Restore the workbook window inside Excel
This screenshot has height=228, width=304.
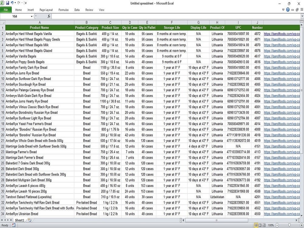[x=297, y=10]
